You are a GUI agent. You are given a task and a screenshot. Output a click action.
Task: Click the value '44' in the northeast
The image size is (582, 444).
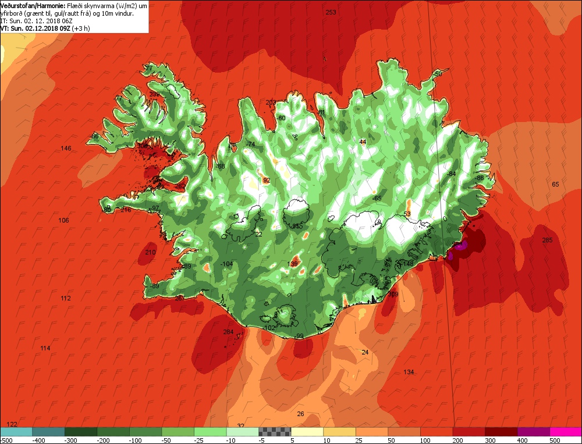pyautogui.click(x=363, y=142)
